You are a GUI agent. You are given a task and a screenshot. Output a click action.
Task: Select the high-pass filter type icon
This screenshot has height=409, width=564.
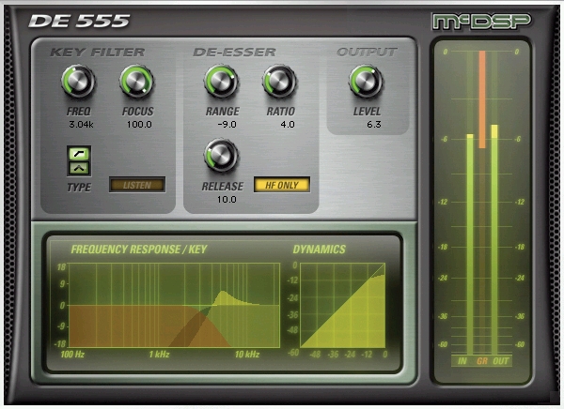[x=79, y=154]
